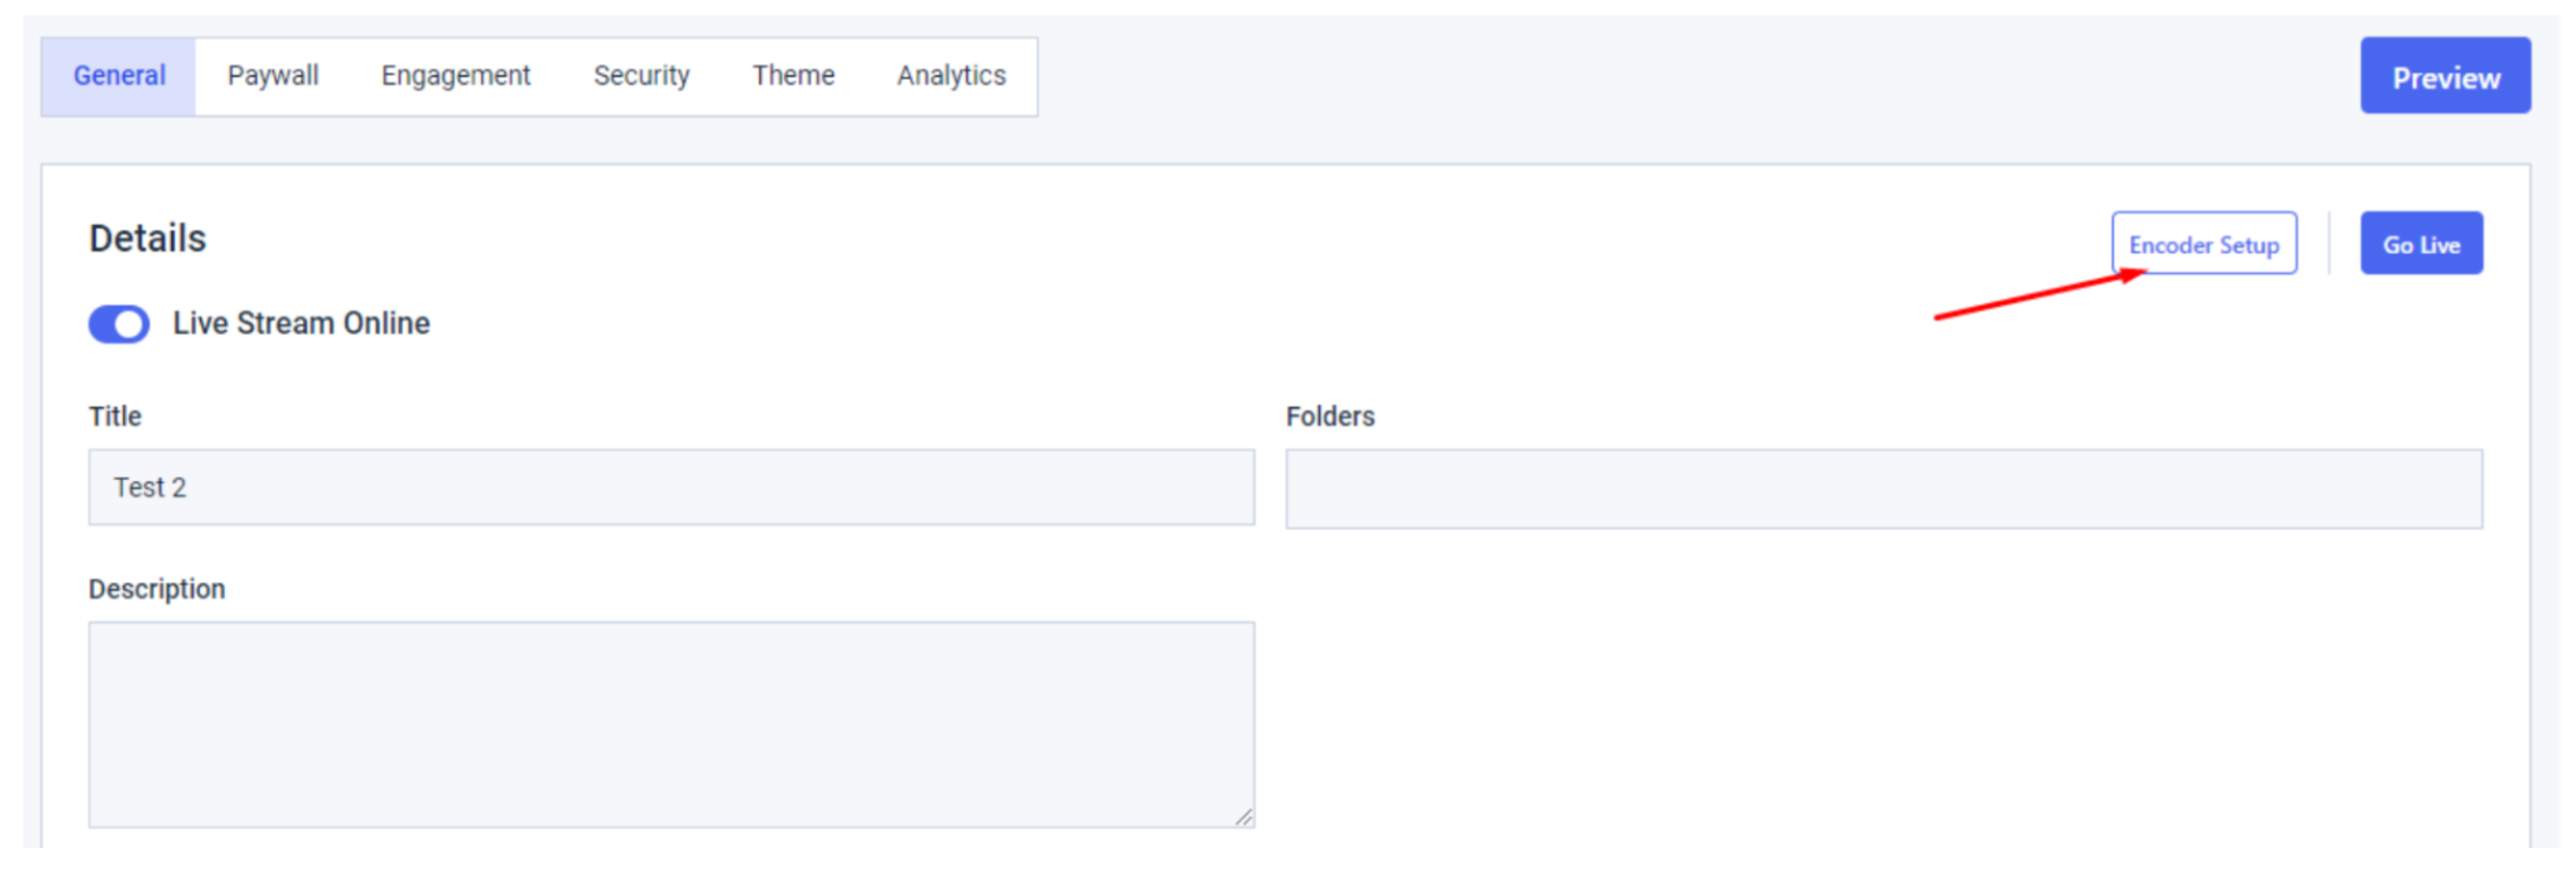2576x869 pixels.
Task: Toggle the Live Stream Online switch
Action: [x=119, y=324]
